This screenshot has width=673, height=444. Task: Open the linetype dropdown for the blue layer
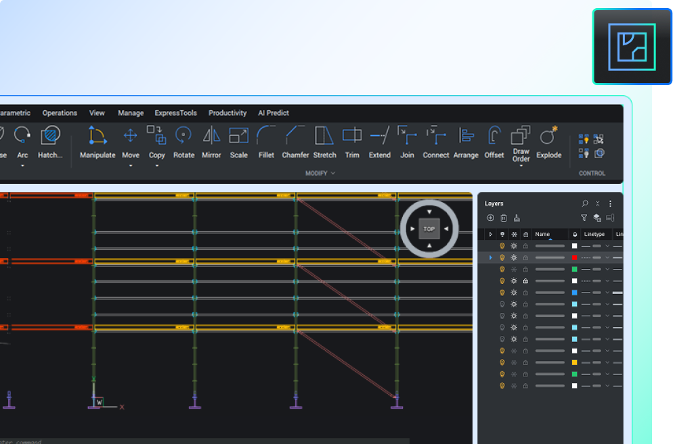click(x=607, y=293)
